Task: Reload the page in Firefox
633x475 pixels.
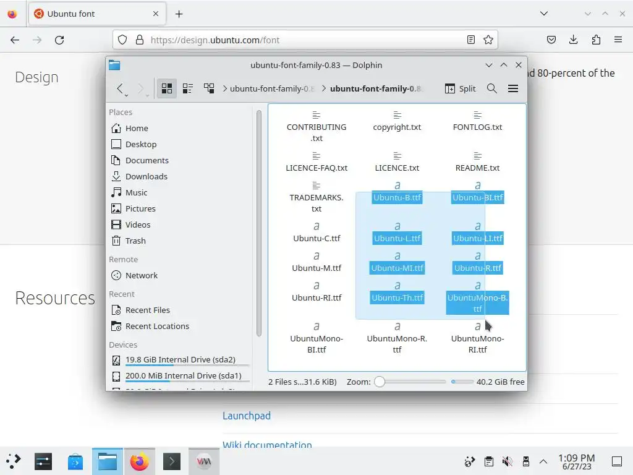Action: tap(59, 40)
